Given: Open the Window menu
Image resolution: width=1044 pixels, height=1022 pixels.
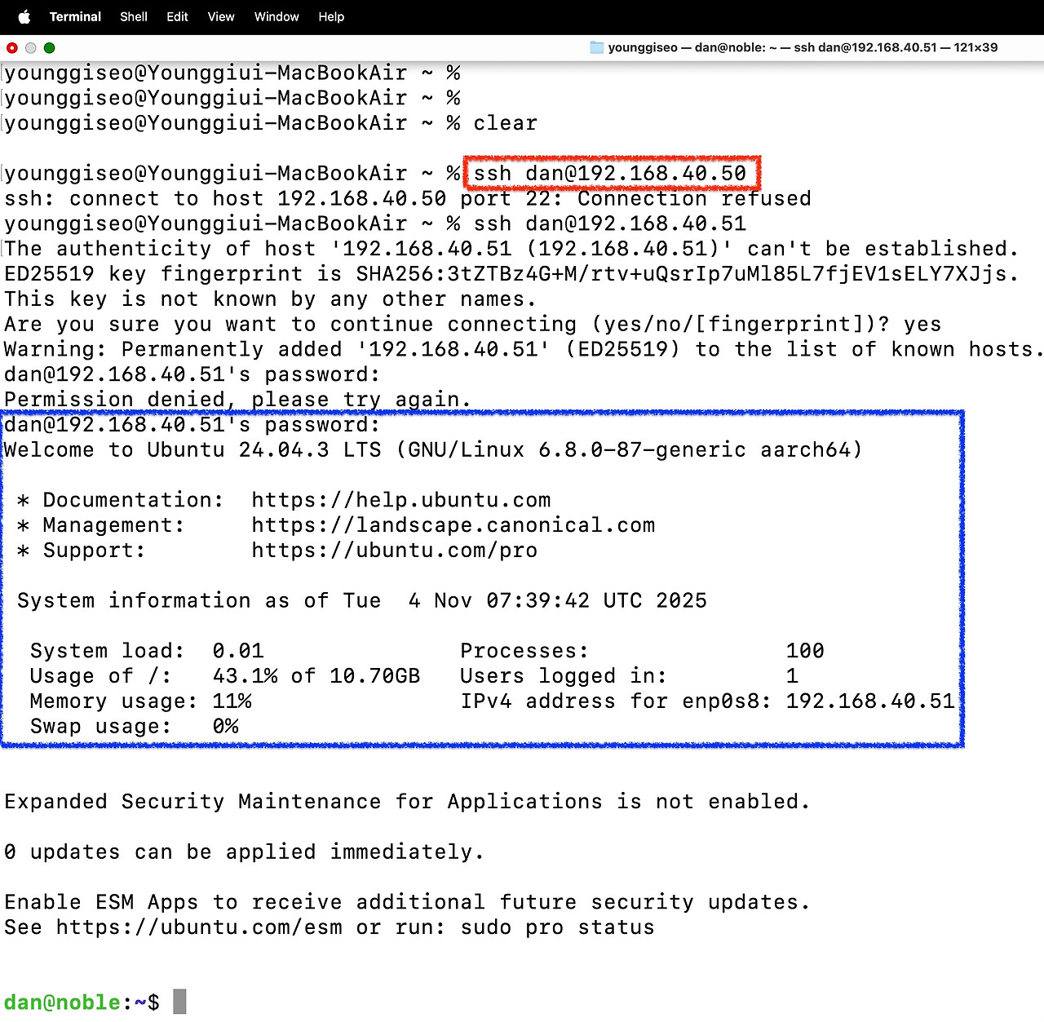Looking at the screenshot, I should 276,16.
